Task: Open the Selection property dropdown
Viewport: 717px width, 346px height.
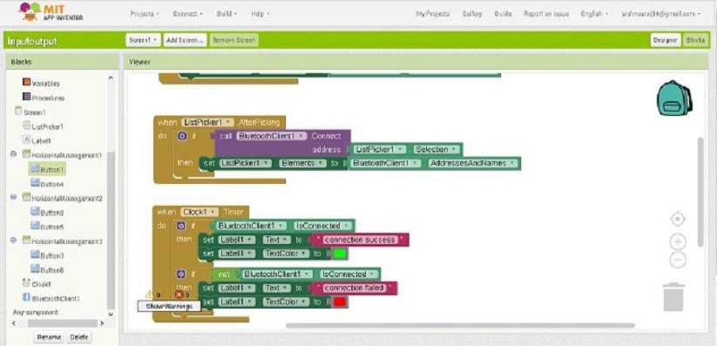Action: coord(436,150)
